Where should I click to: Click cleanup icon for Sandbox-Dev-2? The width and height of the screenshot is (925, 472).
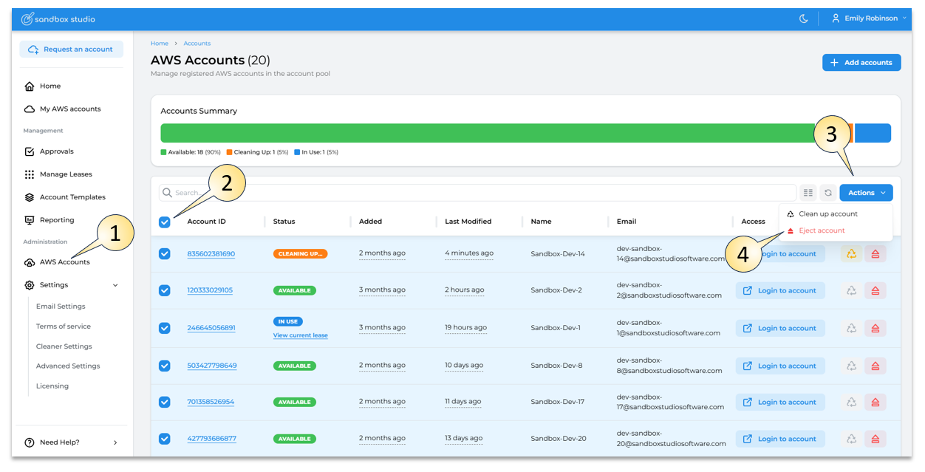(x=851, y=291)
